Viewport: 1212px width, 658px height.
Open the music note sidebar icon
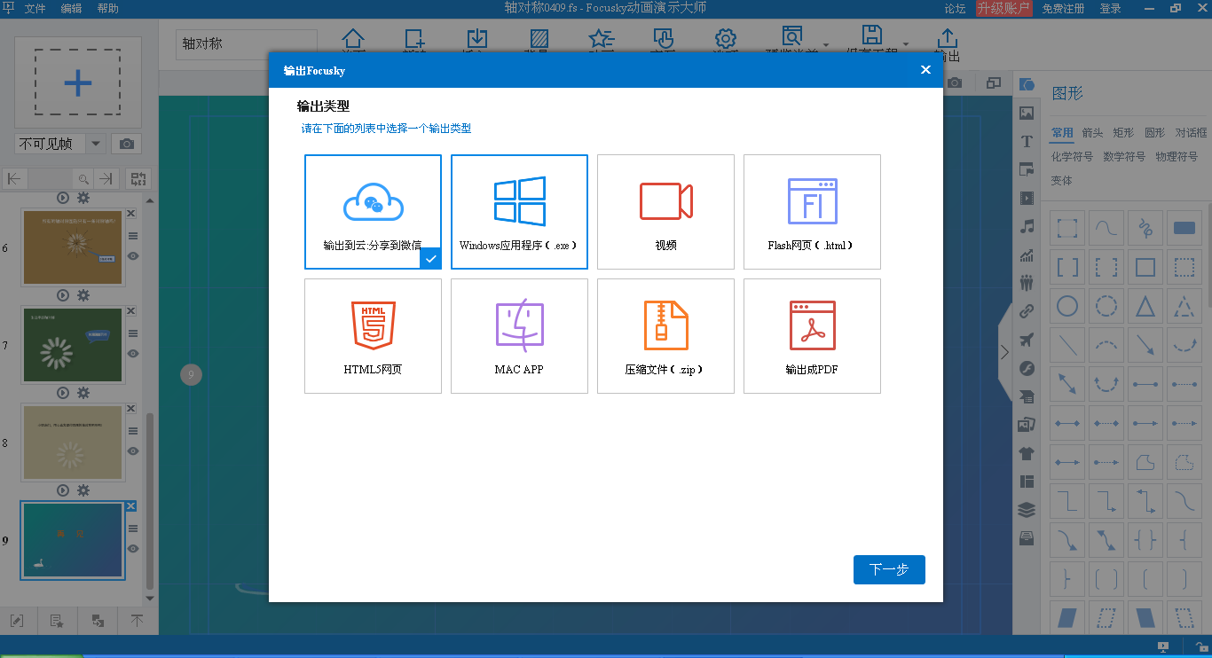click(x=1027, y=226)
